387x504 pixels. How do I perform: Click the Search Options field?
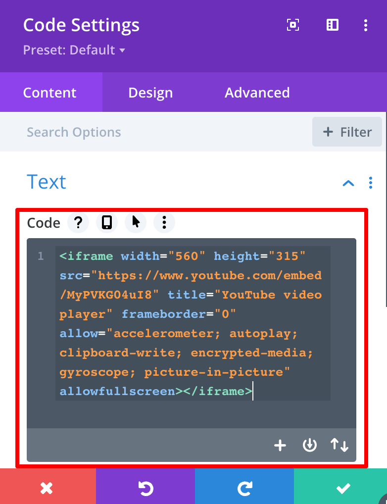click(148, 132)
